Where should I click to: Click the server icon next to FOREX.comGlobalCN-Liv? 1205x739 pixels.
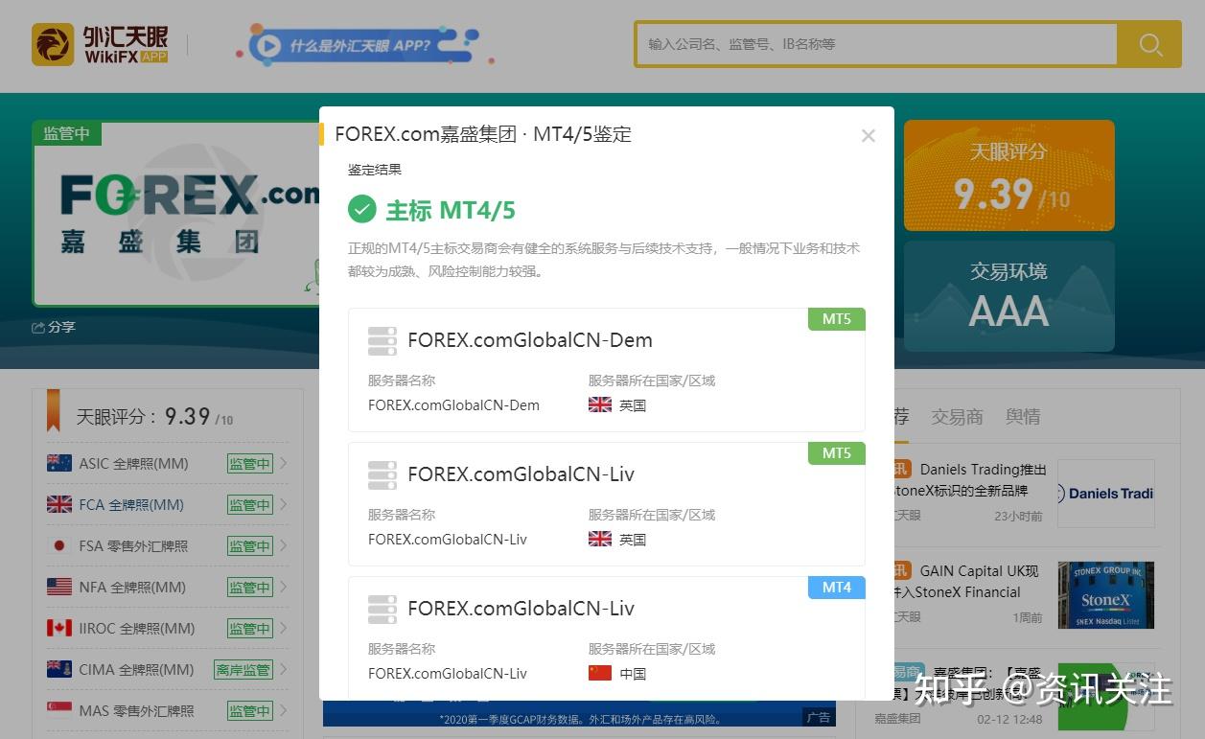382,474
